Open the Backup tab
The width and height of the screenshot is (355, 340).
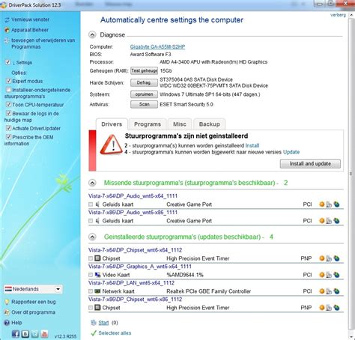click(x=210, y=124)
